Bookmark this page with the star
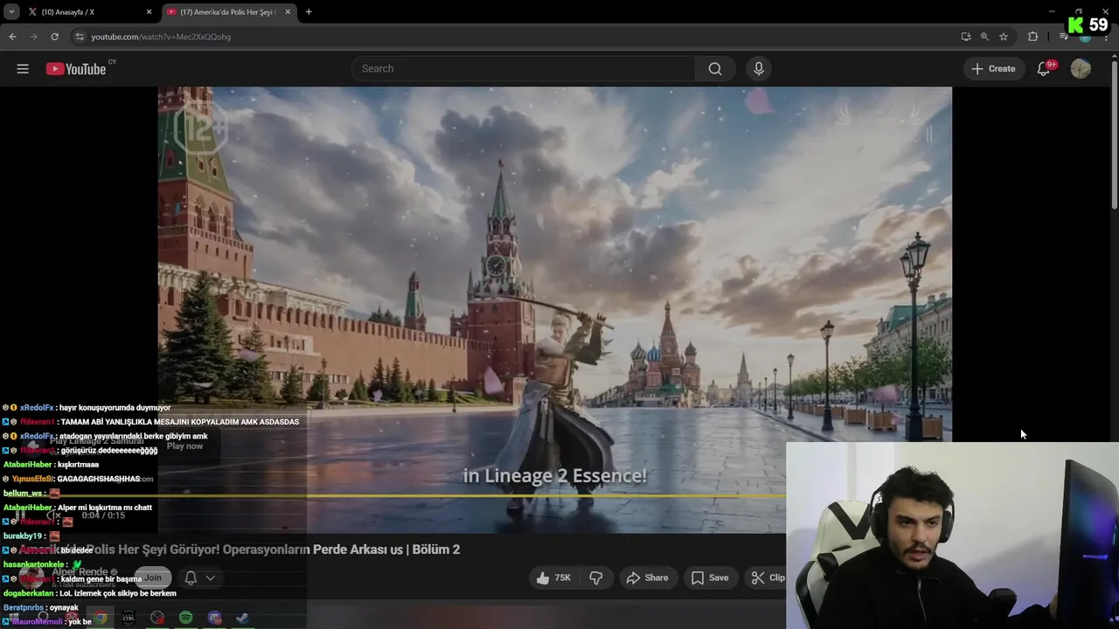The width and height of the screenshot is (1119, 629). 1004,37
